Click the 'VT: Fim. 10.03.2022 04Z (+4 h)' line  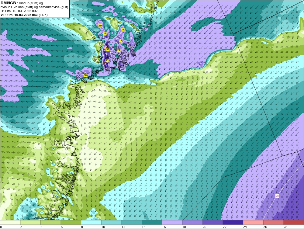(24, 15)
